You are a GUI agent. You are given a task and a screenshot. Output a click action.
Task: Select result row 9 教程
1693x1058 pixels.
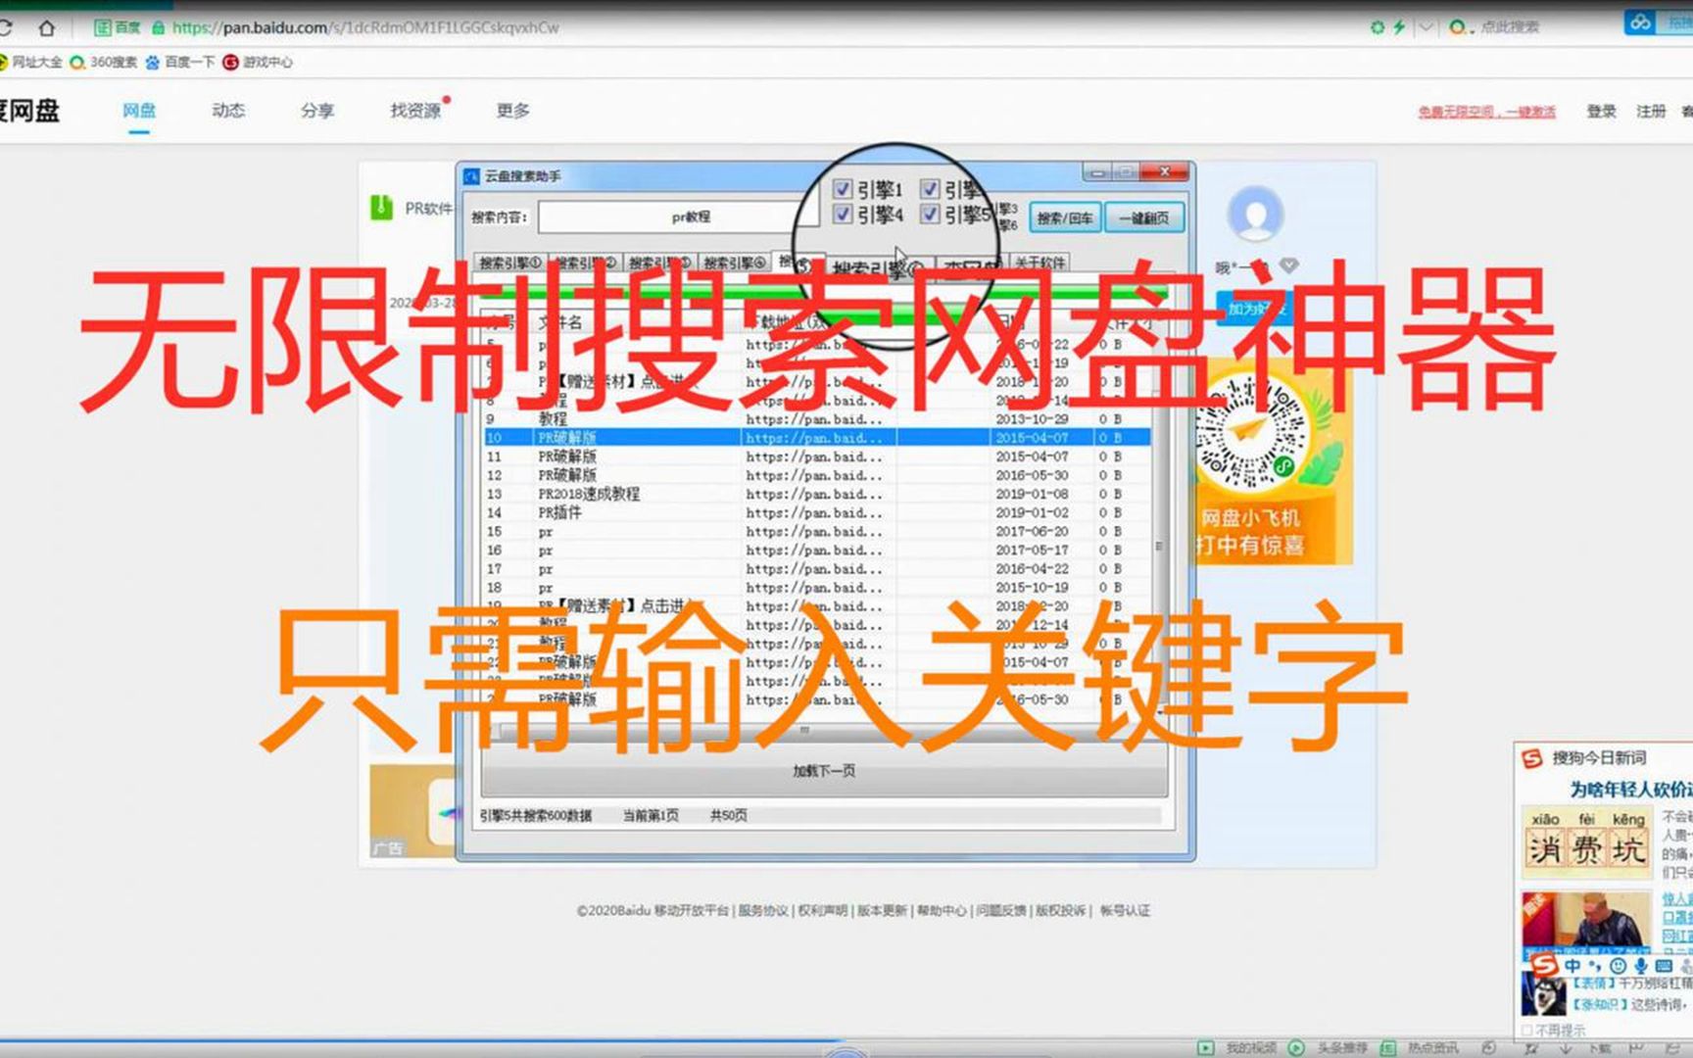click(817, 419)
